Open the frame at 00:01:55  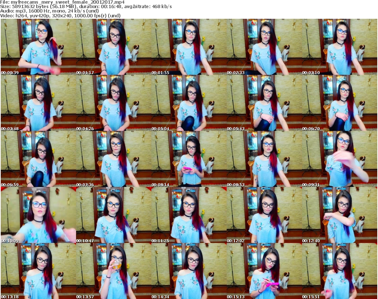click(x=189, y=47)
